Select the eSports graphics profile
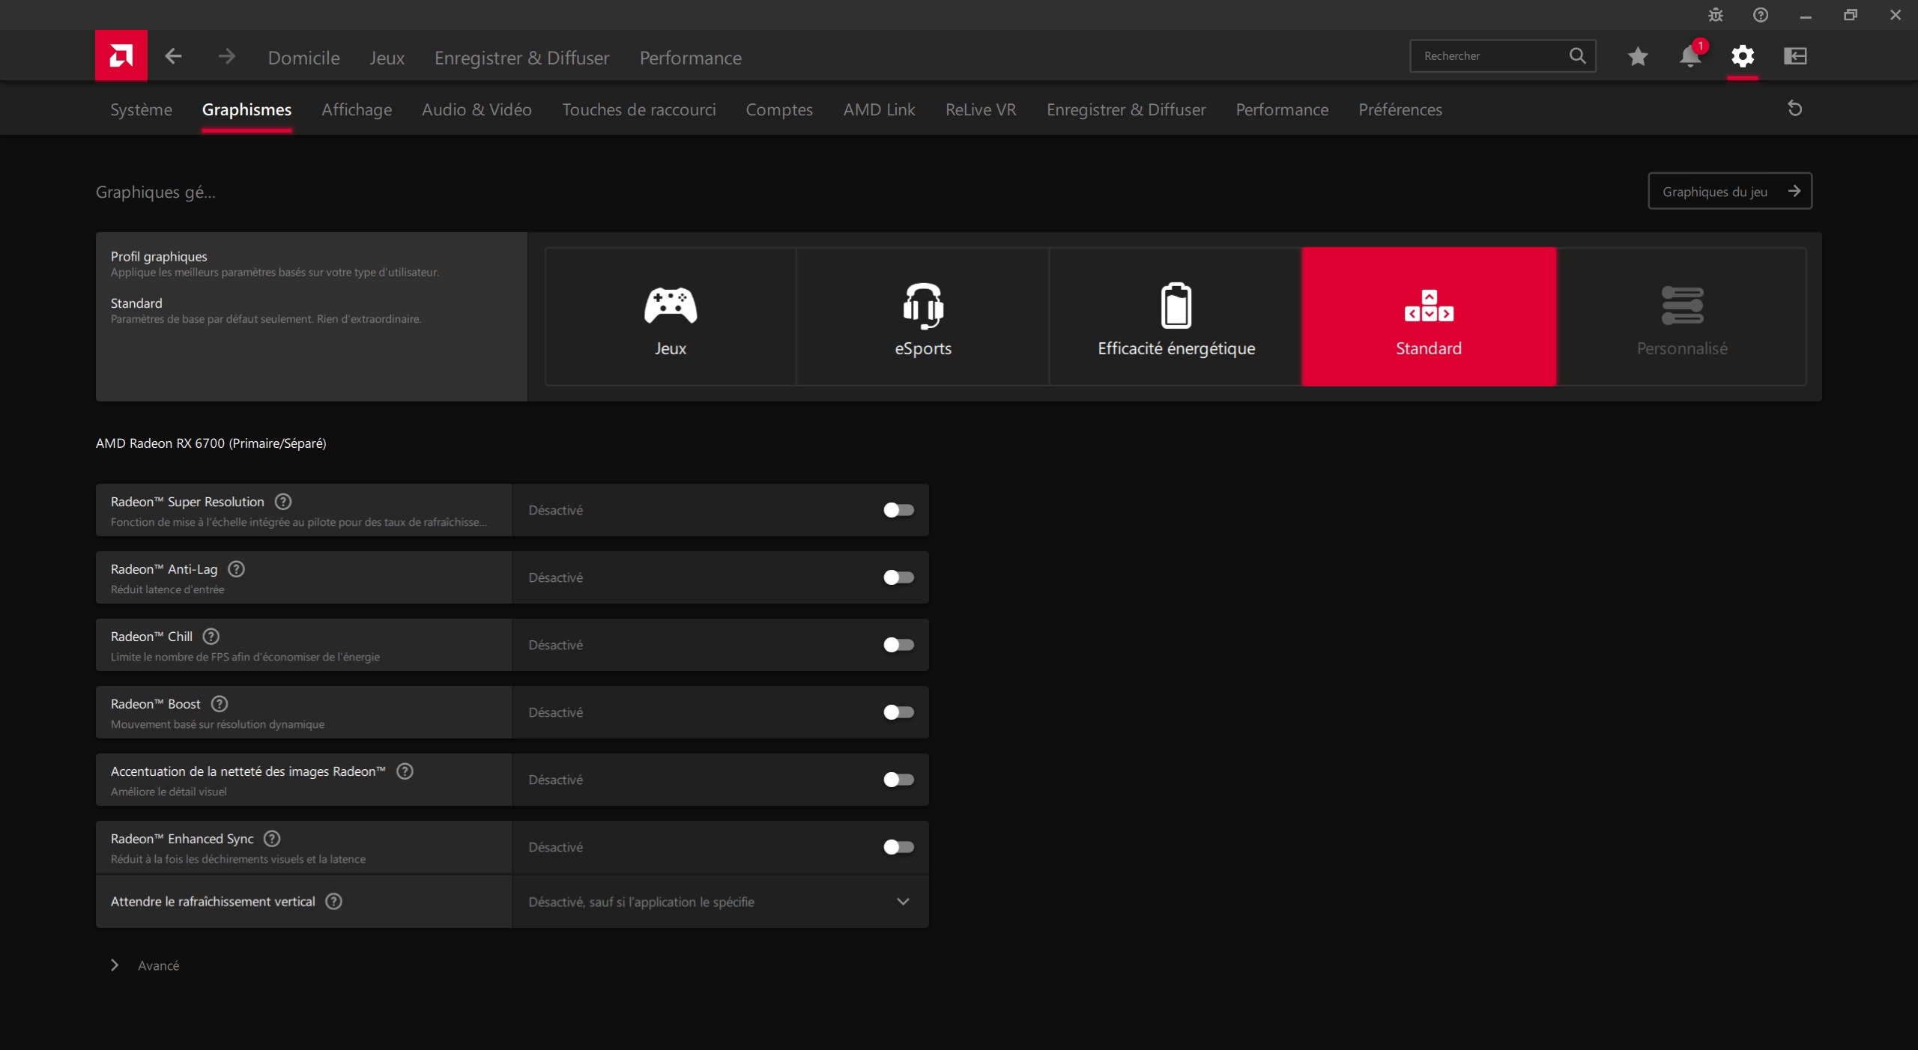This screenshot has width=1918, height=1050. tap(922, 317)
